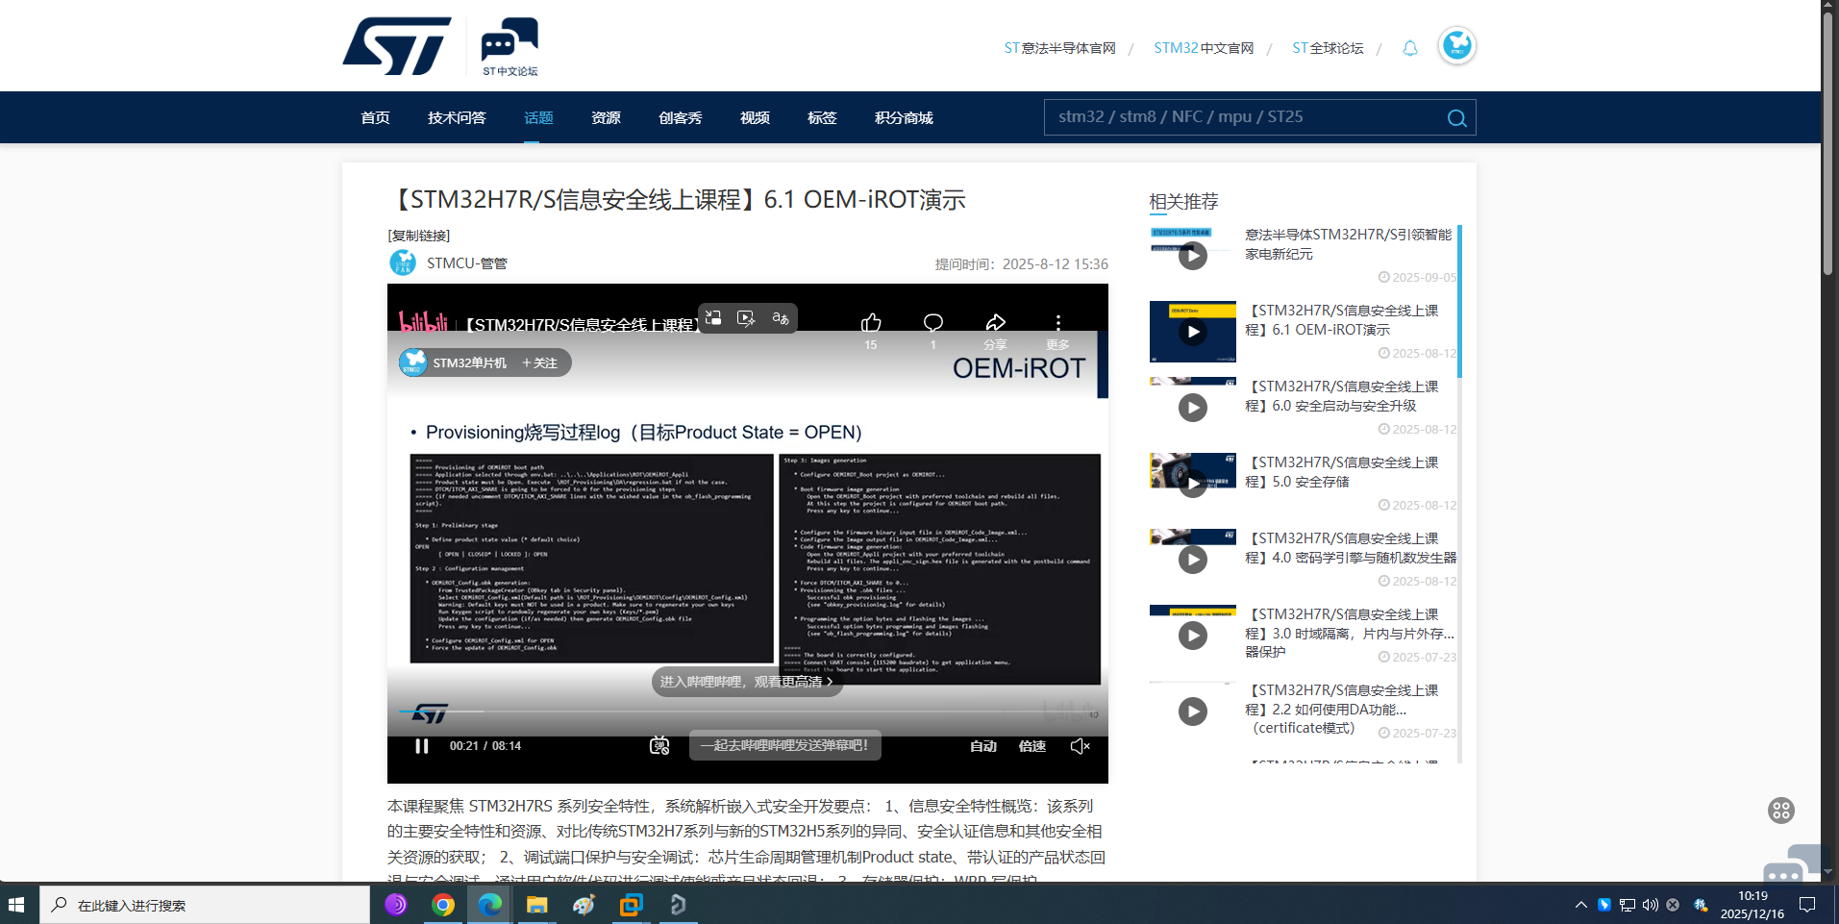The height and width of the screenshot is (924, 1839).
Task: Open the 5.0 安全存储 recommendation title
Action: (1342, 472)
